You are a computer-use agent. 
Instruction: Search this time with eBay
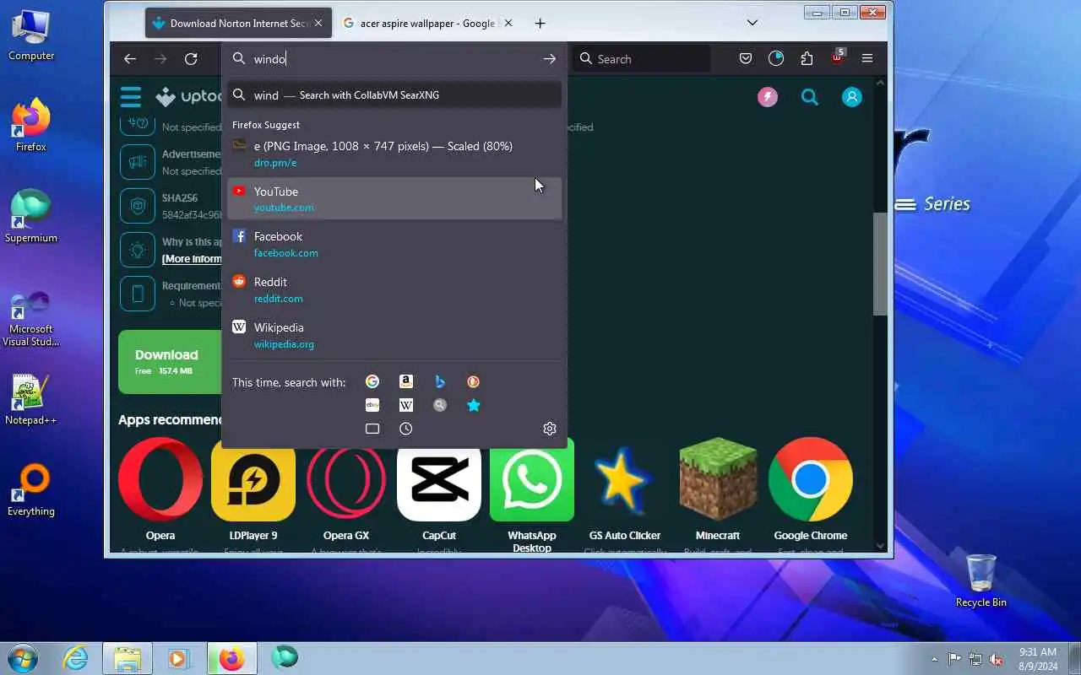(x=372, y=406)
